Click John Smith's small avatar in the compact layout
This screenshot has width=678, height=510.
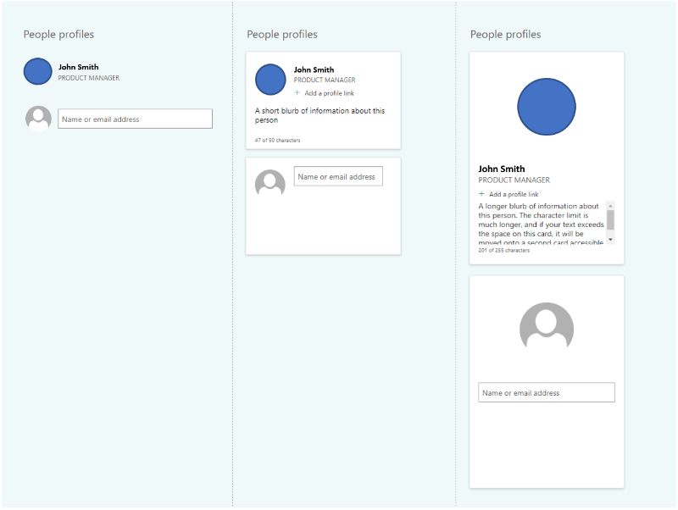38,72
